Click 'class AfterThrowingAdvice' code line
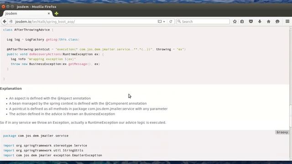This screenshot has height=164, width=292. tap(28, 30)
